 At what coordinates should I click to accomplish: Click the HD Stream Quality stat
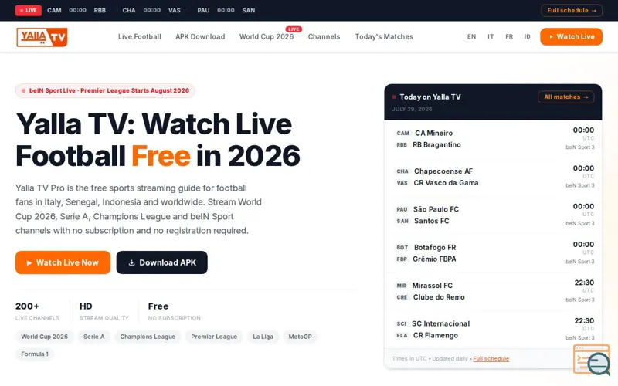click(104, 311)
